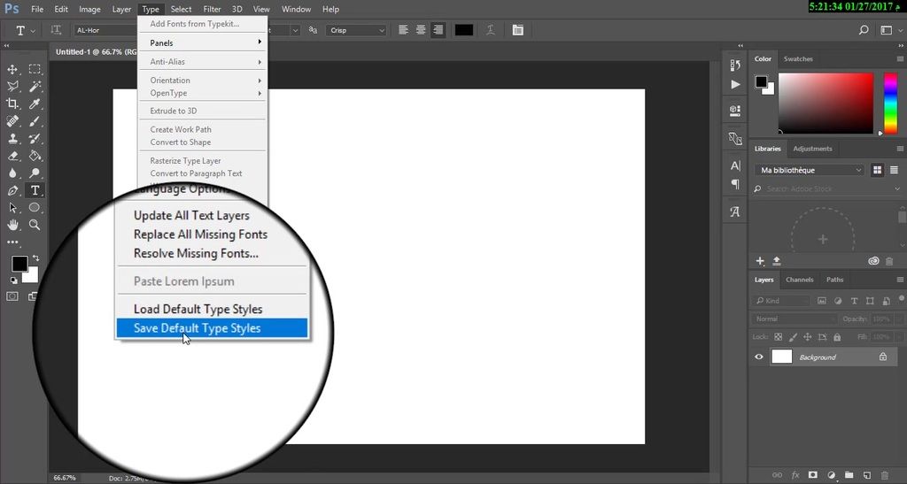The image size is (907, 484).
Task: Reset default foreground and background colors
Action: 13,280
